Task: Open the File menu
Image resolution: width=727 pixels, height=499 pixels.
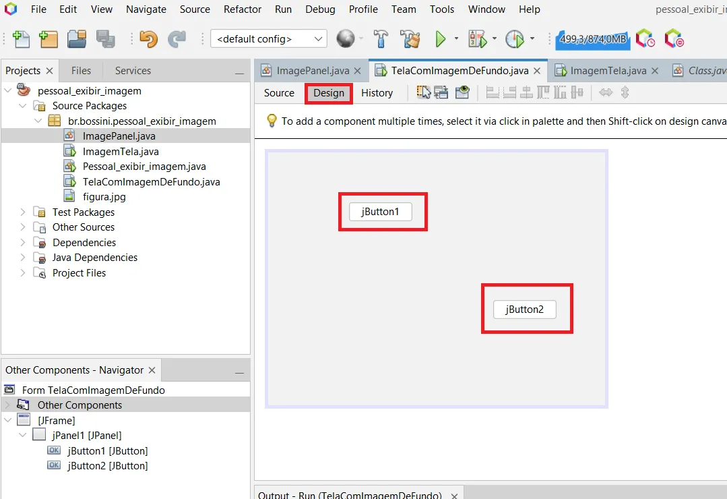Action: tap(38, 9)
